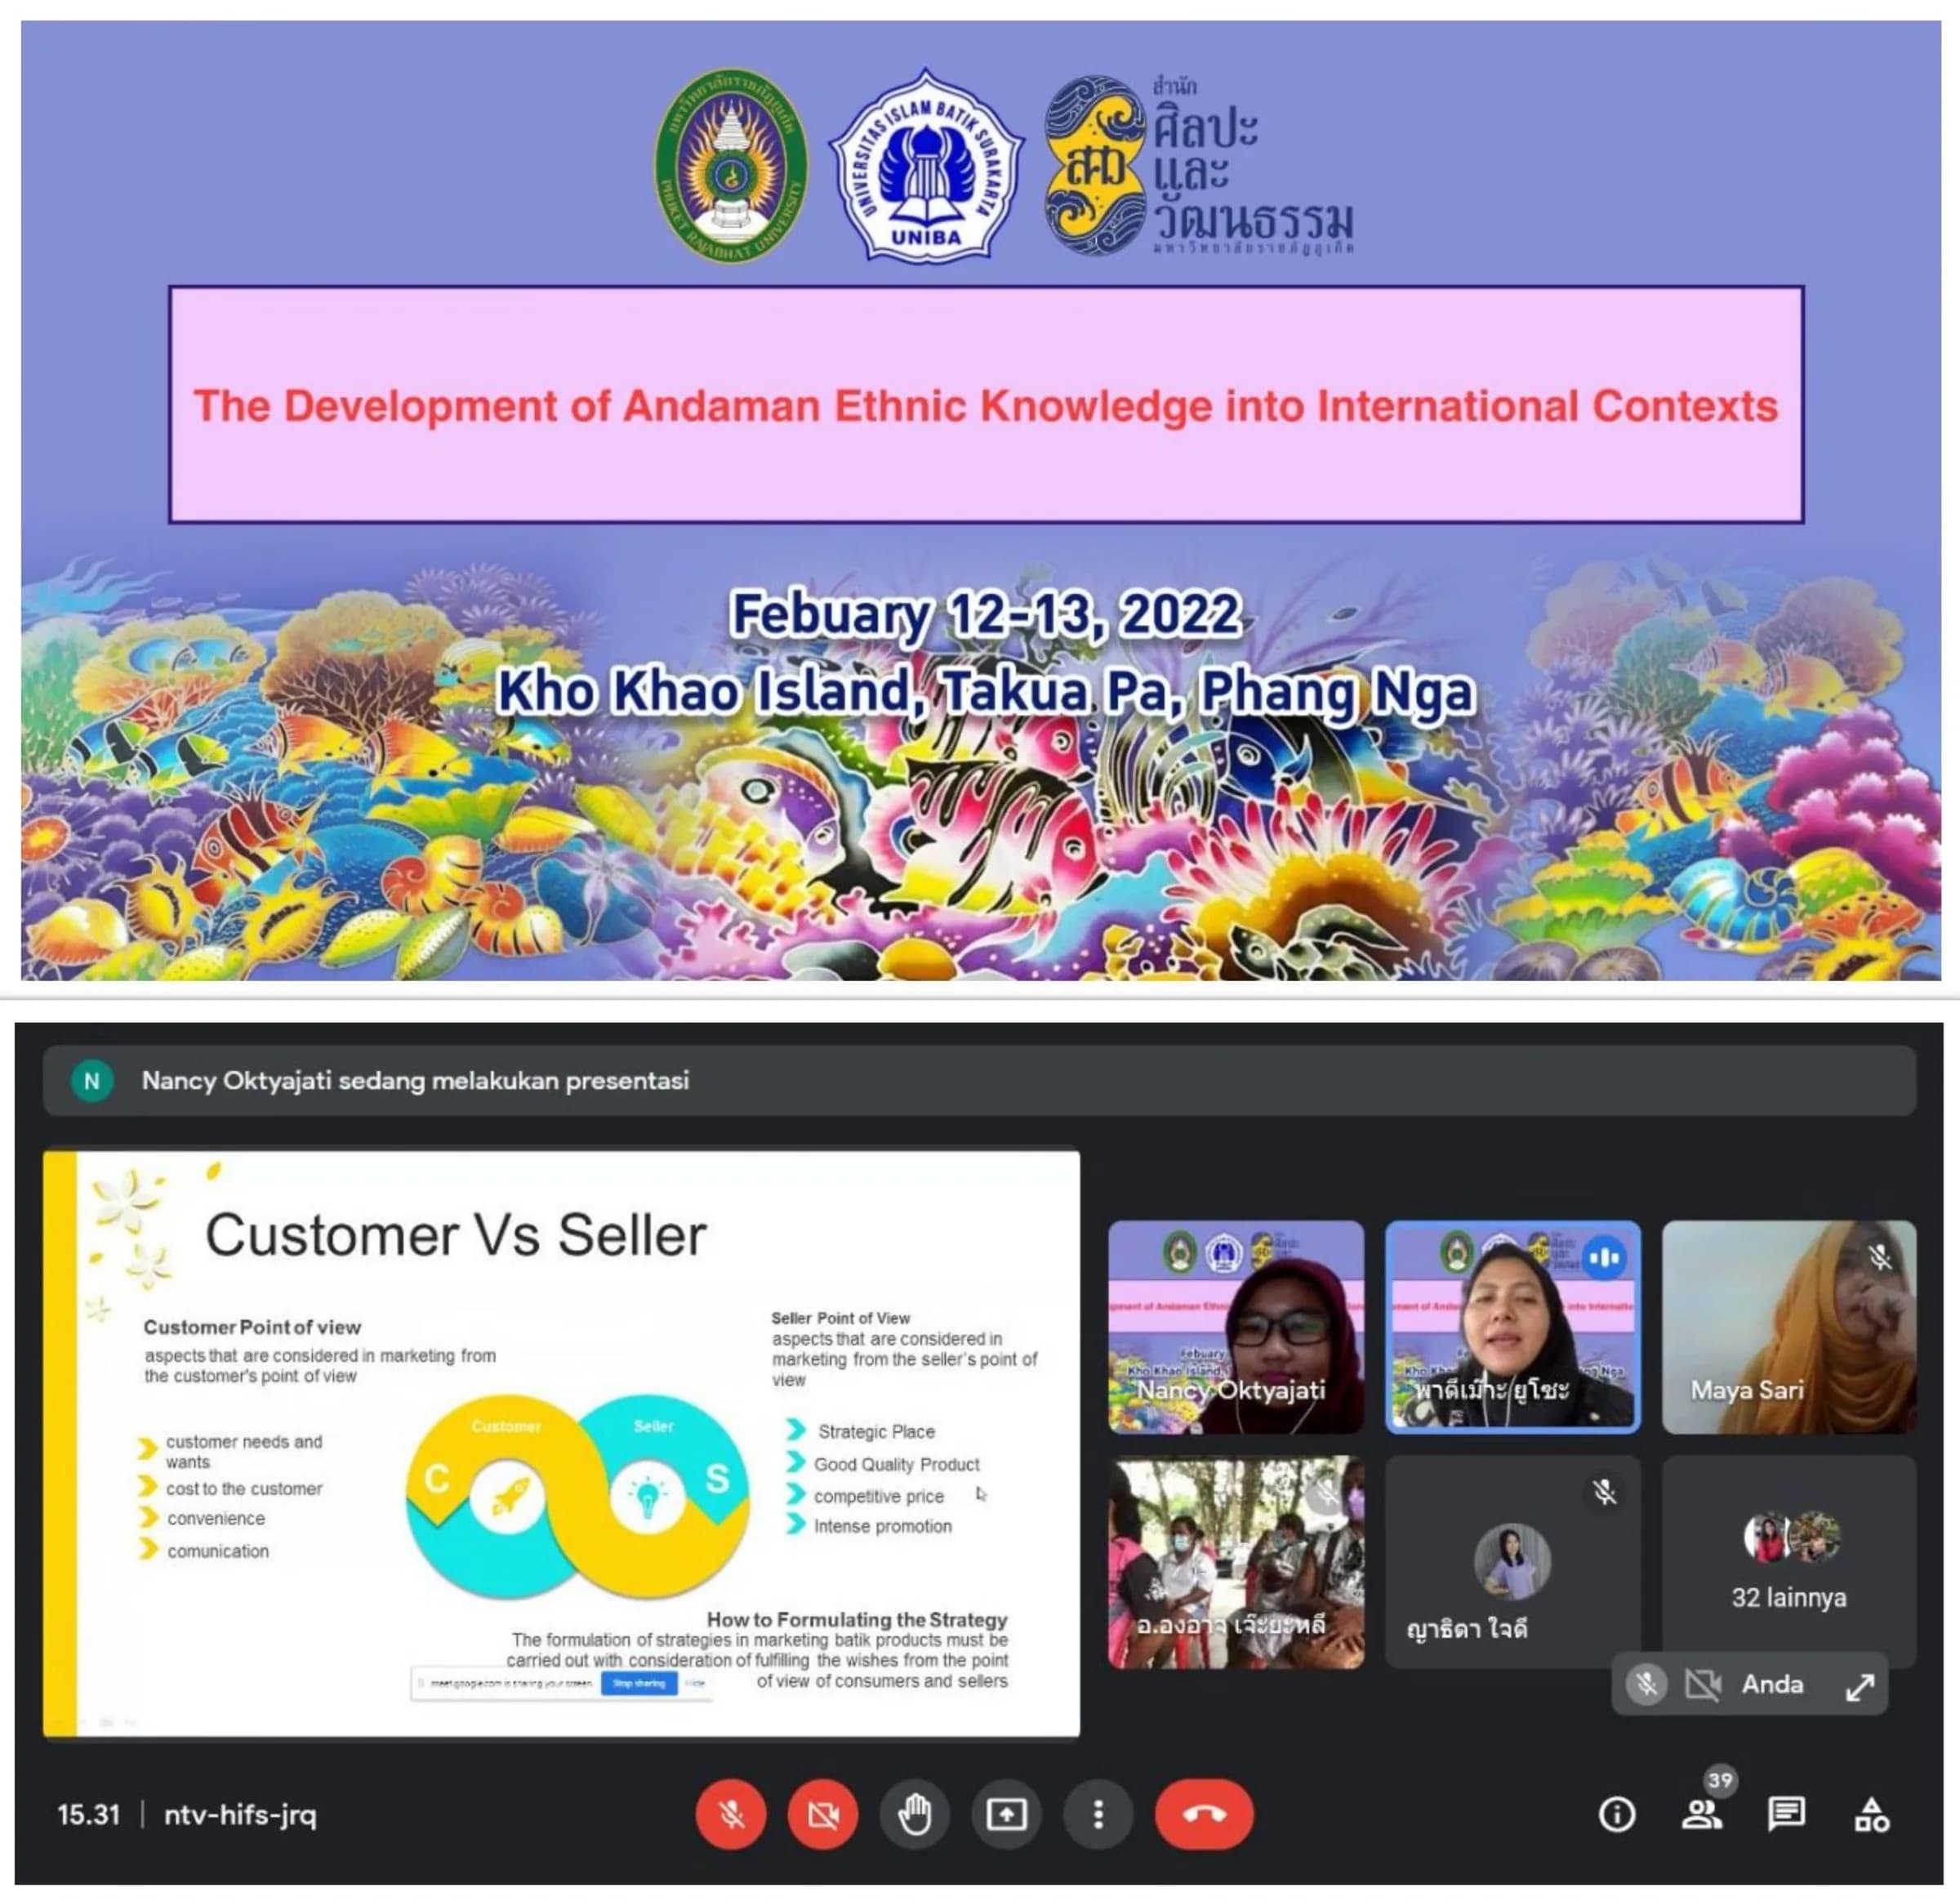Show the participants list with 39 people

[1702, 1814]
